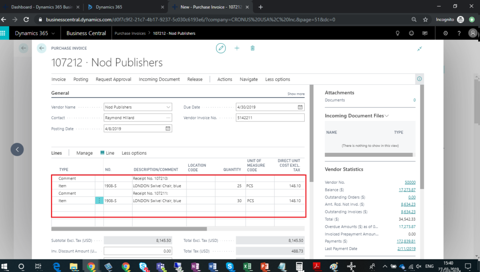This screenshot has height=272, width=480.
Task: Delete the invoice with the trash icon
Action: (253, 48)
